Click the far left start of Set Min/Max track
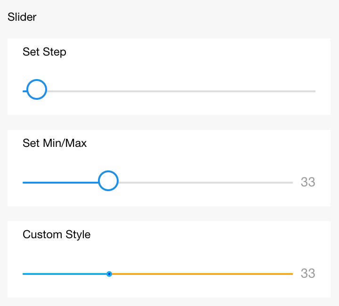This screenshot has width=339, height=306. click(x=24, y=182)
